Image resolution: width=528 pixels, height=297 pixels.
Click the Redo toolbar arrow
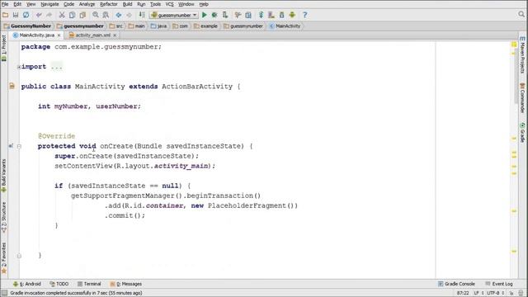(x=49, y=15)
